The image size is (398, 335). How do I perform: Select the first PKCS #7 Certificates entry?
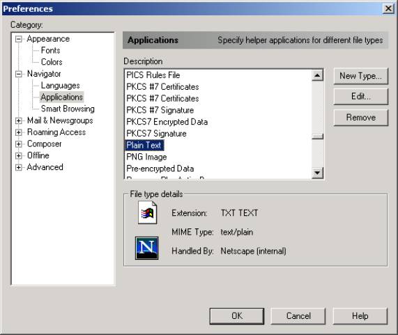pos(162,87)
